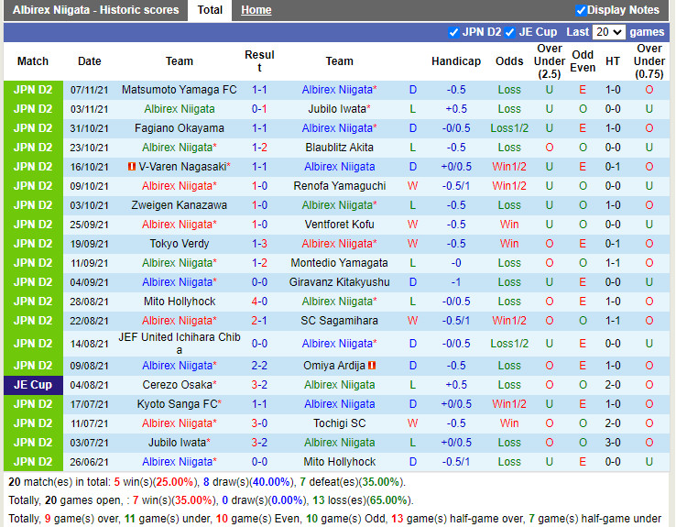Click the 2-1 result against SC Sagamihara

tap(259, 321)
